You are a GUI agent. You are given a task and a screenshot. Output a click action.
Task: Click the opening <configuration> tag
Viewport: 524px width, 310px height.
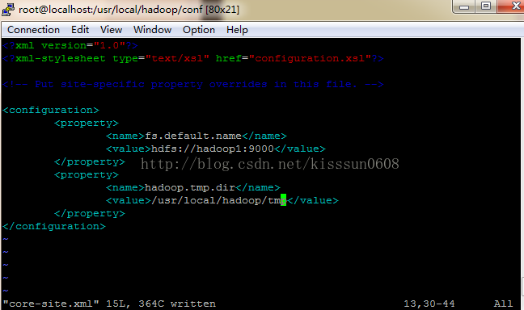(x=51, y=110)
